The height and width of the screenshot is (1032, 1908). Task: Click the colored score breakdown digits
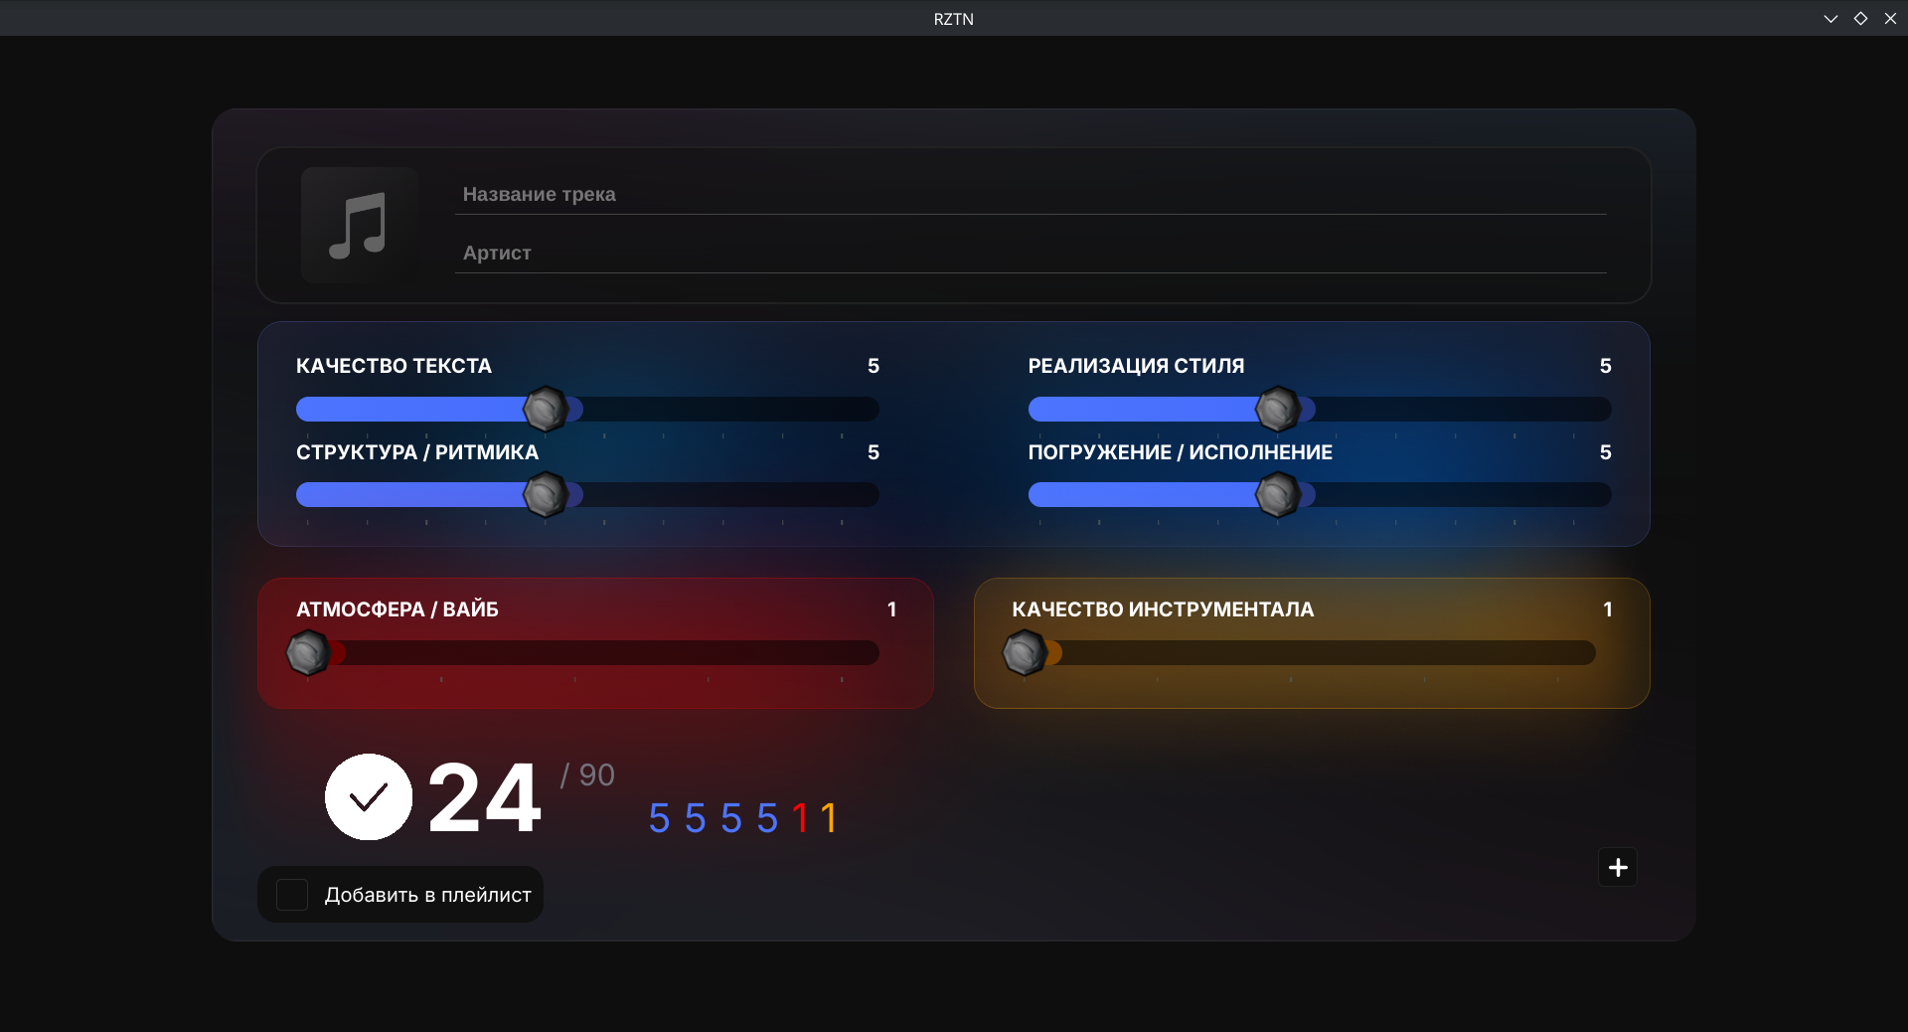pyautogui.click(x=743, y=819)
